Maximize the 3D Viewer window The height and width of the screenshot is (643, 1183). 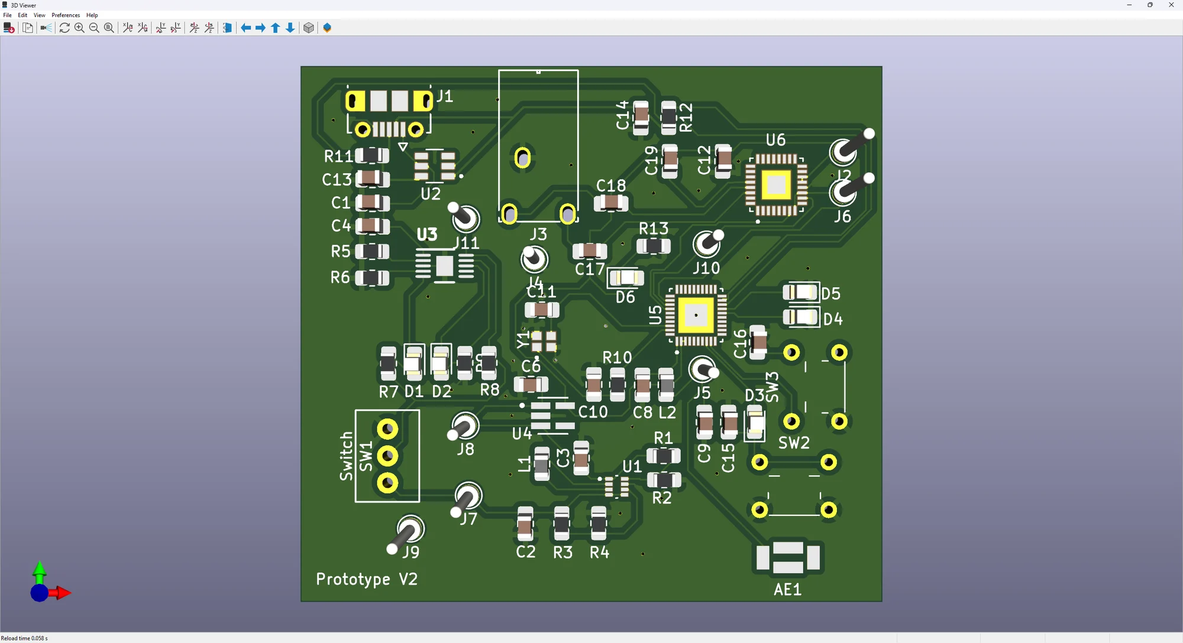click(1150, 5)
